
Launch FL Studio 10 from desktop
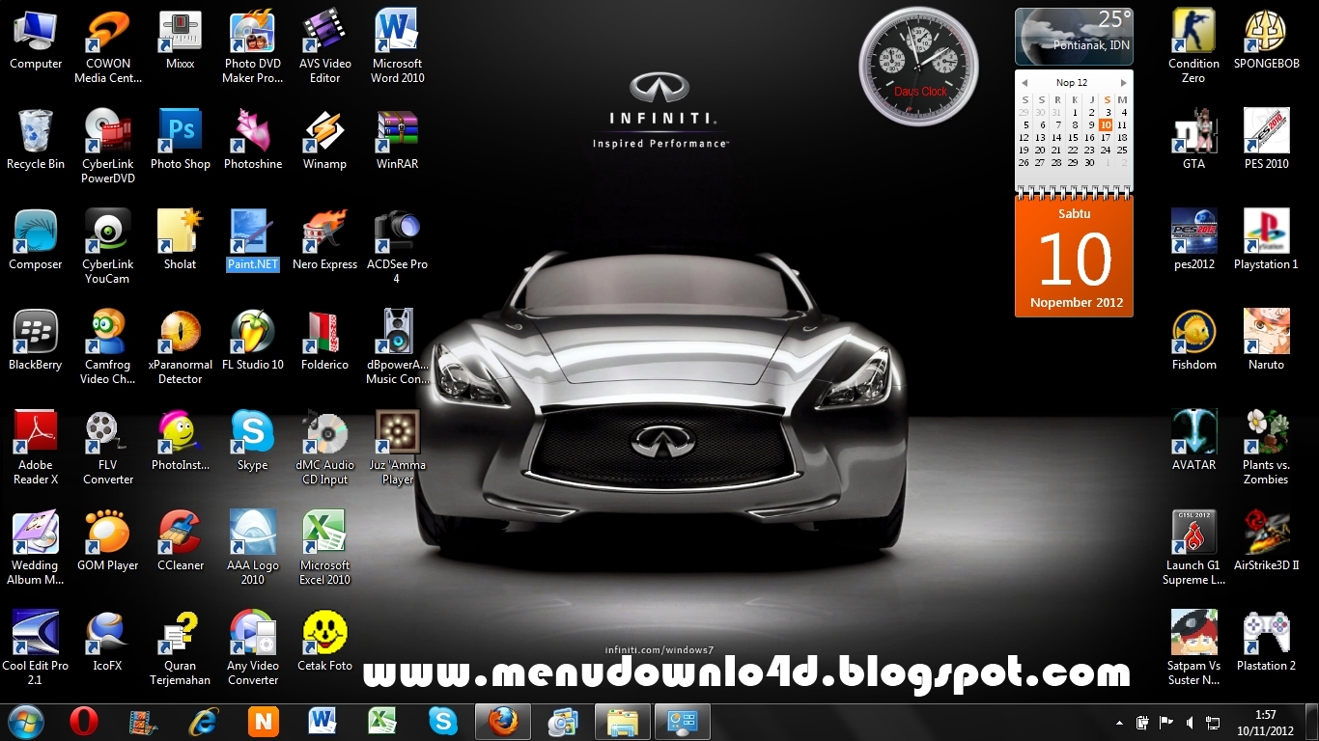point(253,341)
